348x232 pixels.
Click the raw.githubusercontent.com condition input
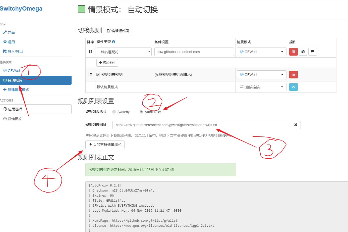194,52
